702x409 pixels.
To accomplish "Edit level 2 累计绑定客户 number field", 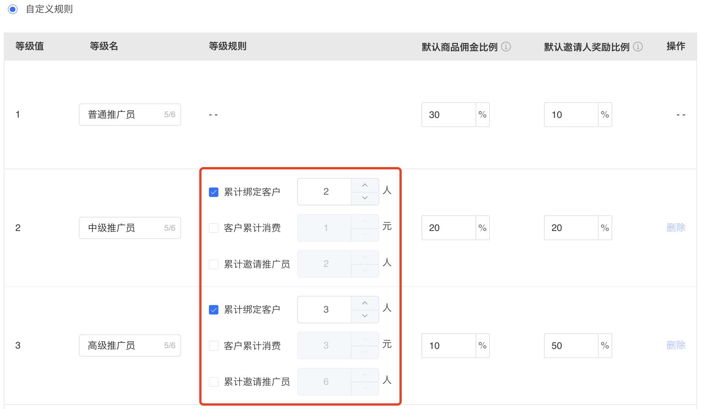I will 325,192.
